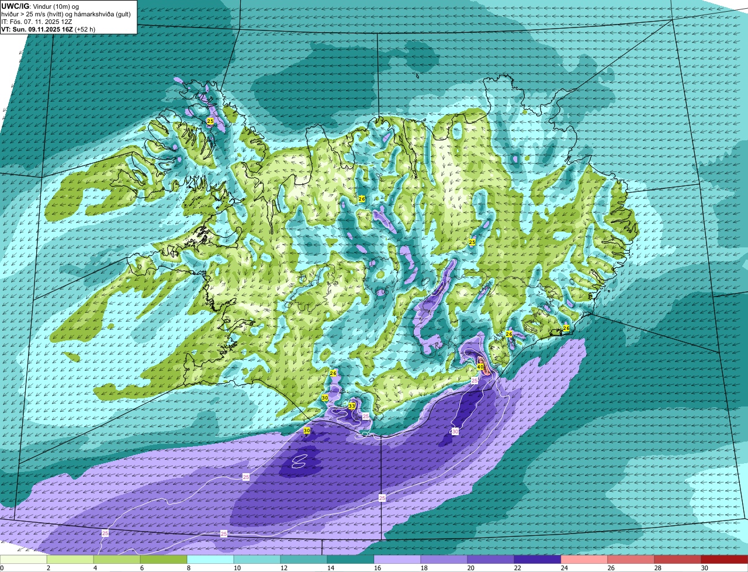Click the "VT: Sun. 09.11.2025 16Z (+52 h)" line

click(48, 29)
